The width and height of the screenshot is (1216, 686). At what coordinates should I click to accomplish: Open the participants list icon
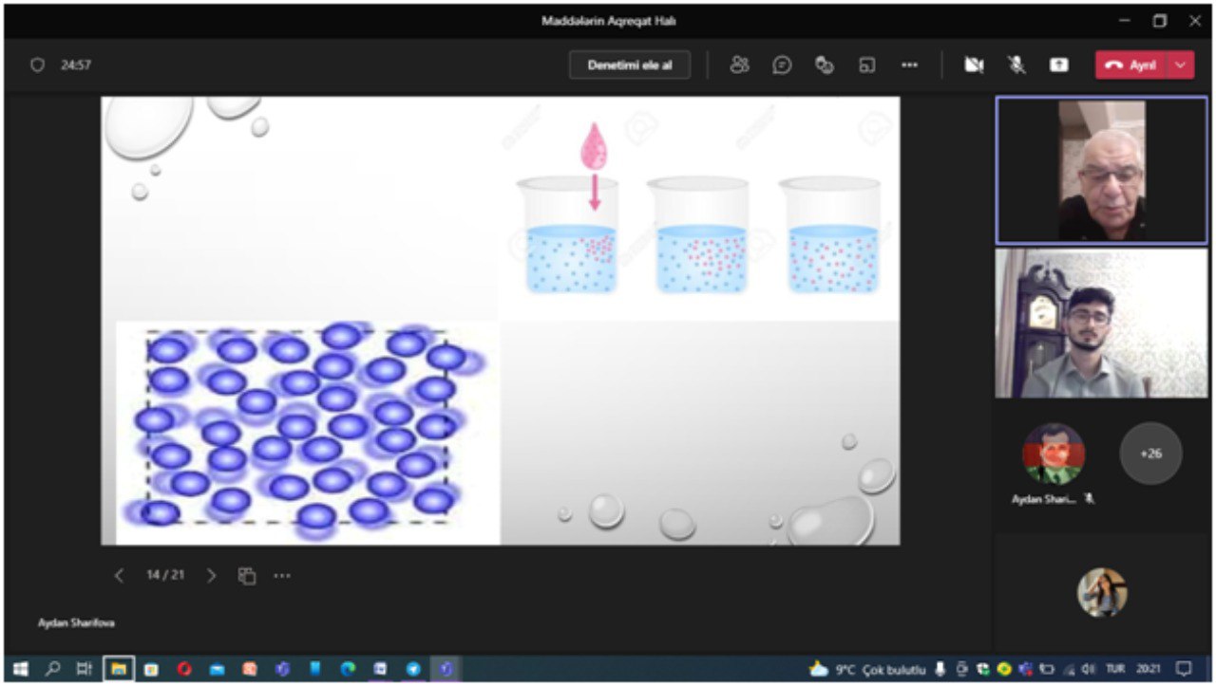(739, 65)
